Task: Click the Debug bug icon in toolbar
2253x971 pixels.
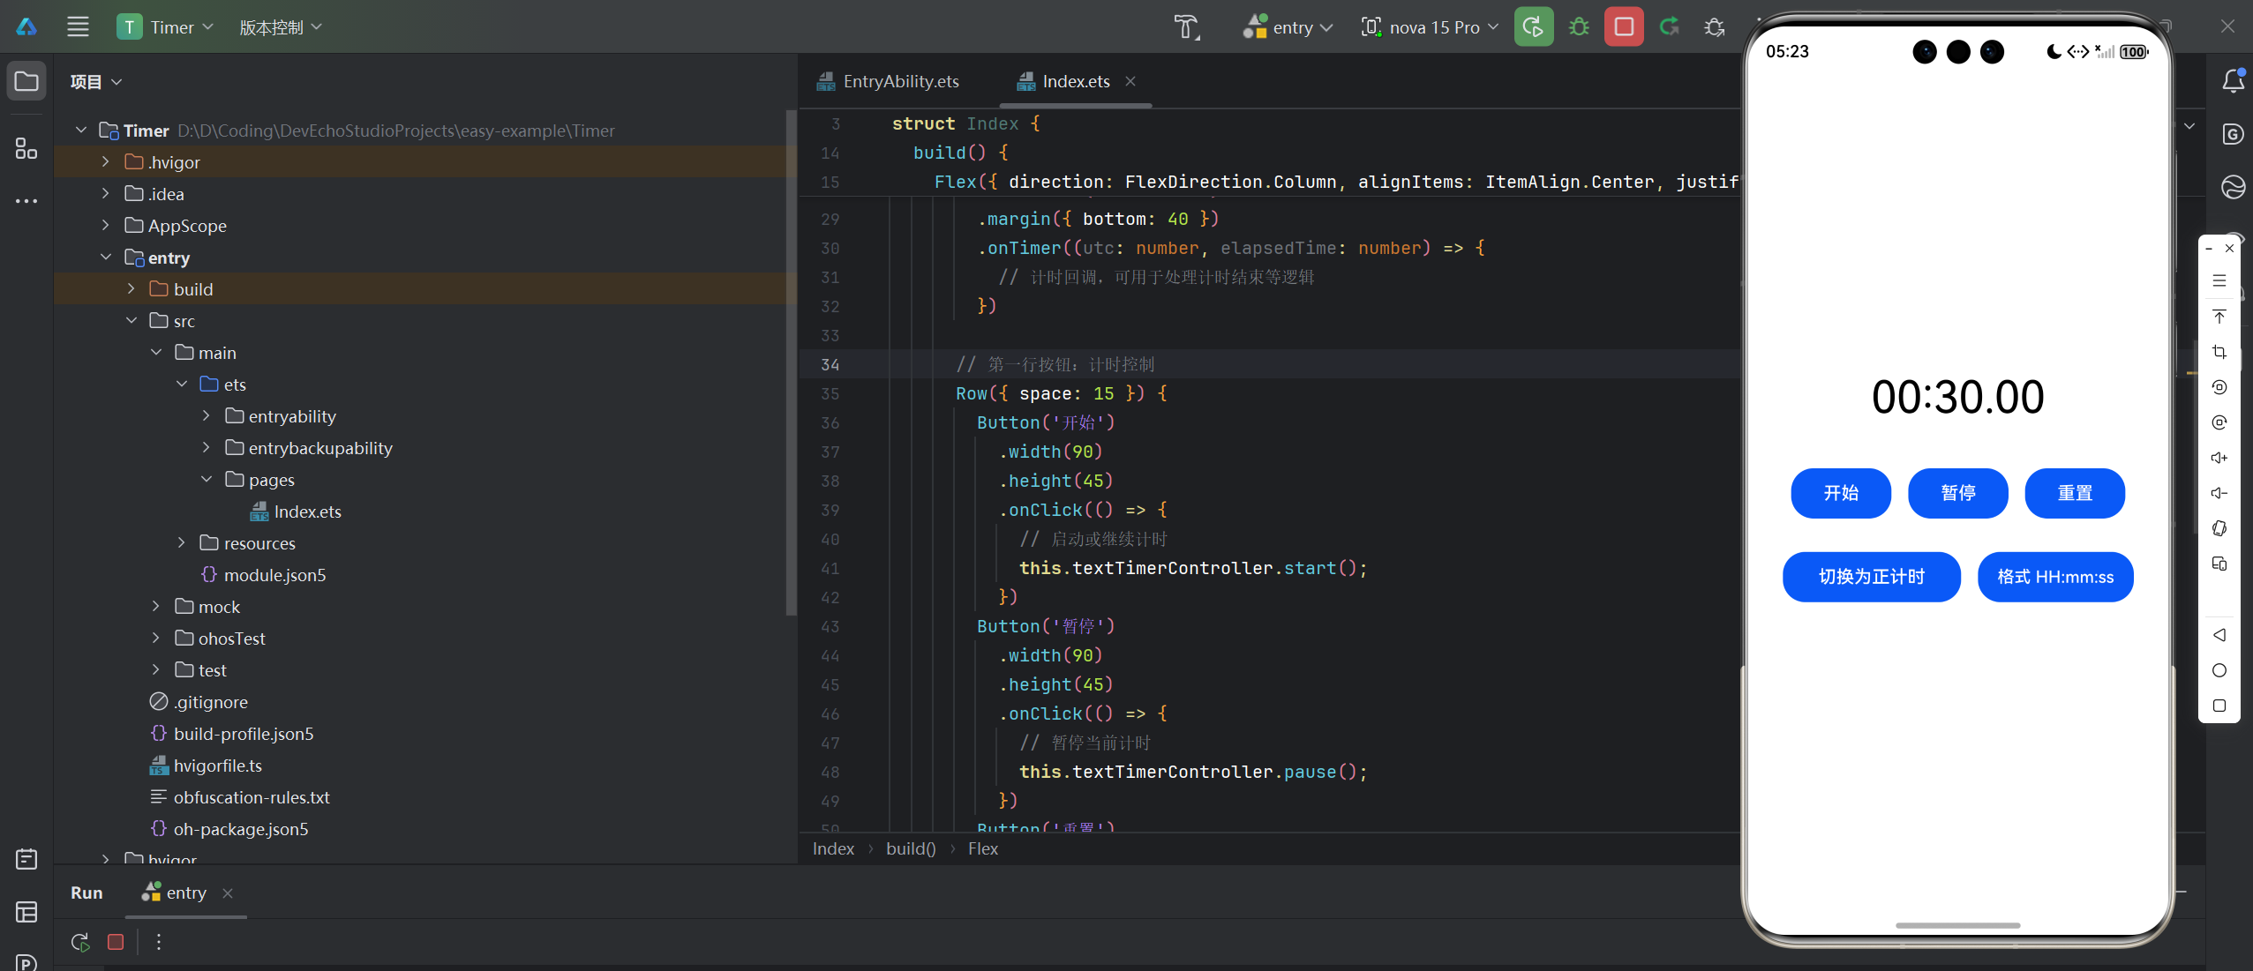Action: (1579, 27)
